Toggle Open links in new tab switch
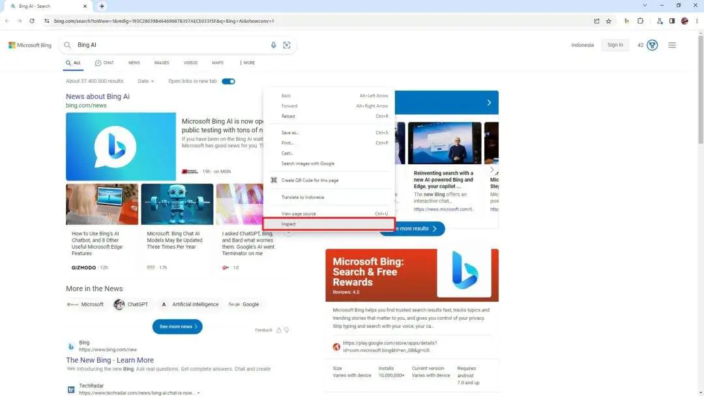Viewport: 704px width, 396px height. [229, 81]
